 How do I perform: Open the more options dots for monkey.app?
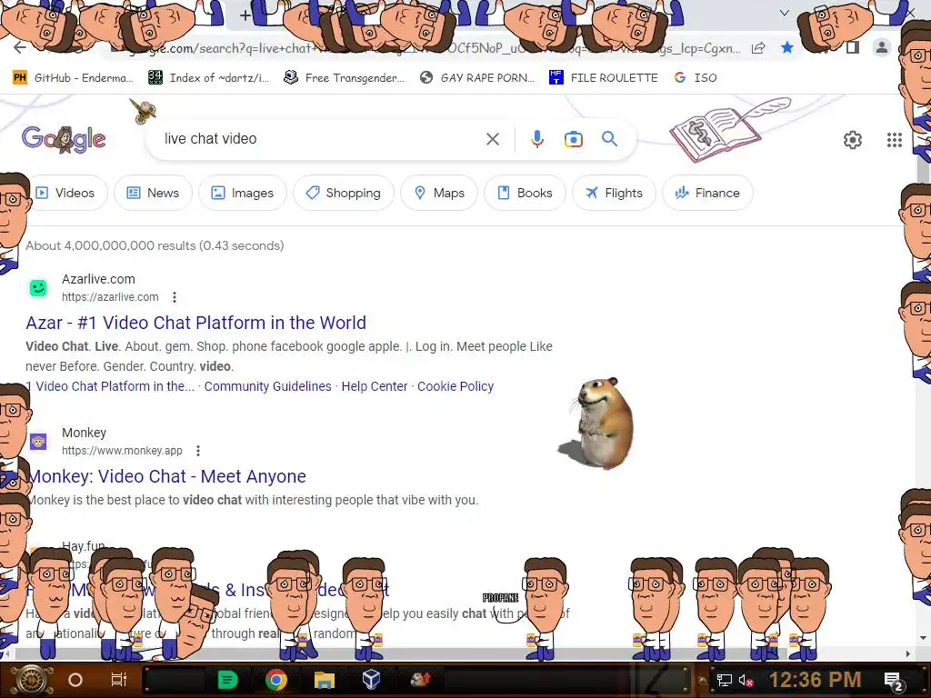(x=197, y=451)
